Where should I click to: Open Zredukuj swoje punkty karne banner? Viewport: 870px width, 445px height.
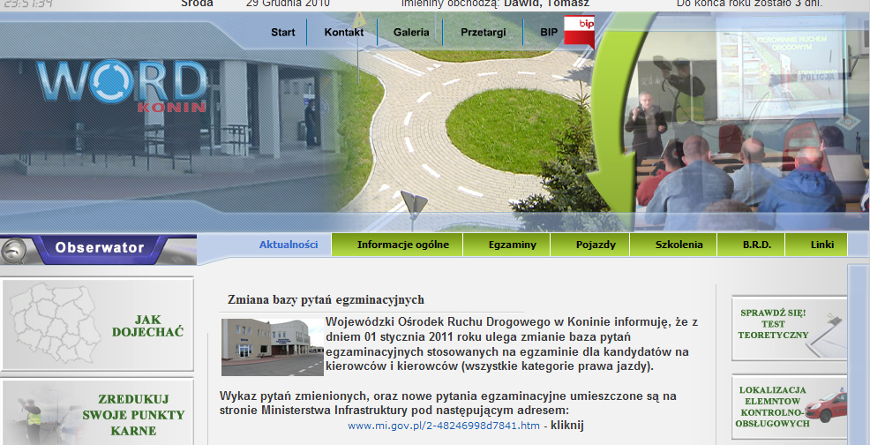pyautogui.click(x=98, y=412)
